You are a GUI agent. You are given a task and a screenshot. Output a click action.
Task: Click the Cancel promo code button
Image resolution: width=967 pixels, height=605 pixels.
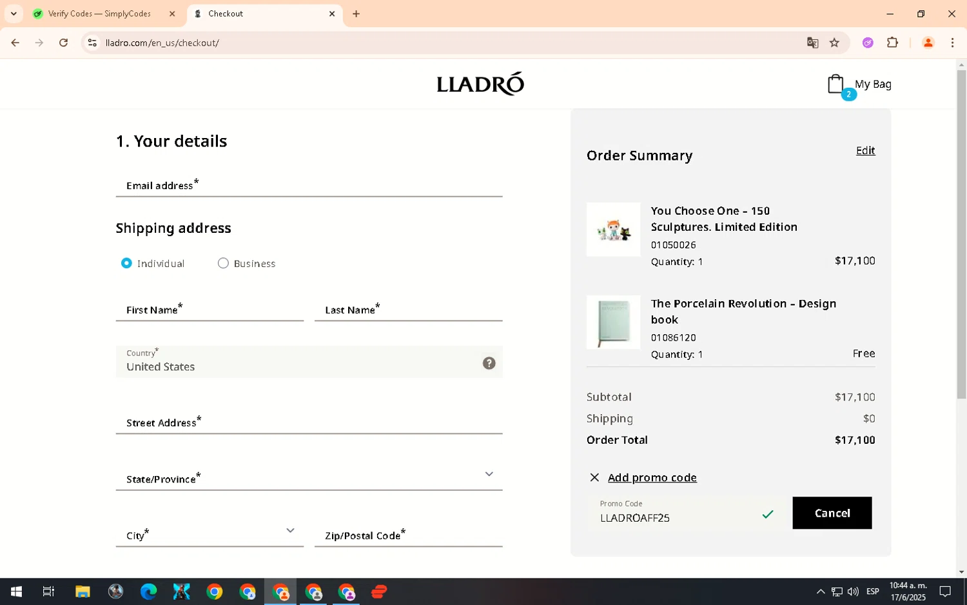point(832,513)
